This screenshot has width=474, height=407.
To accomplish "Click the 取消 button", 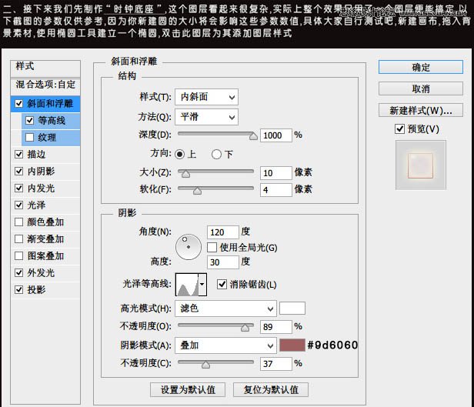I will [x=420, y=88].
